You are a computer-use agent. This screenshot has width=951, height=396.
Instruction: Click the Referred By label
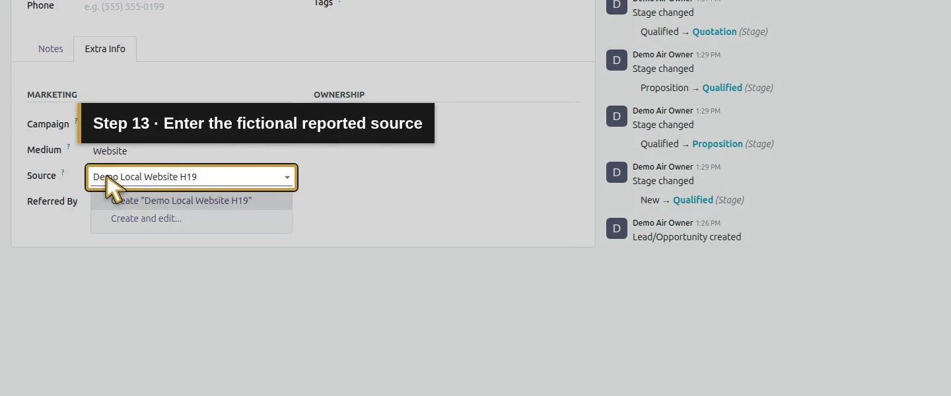(52, 201)
